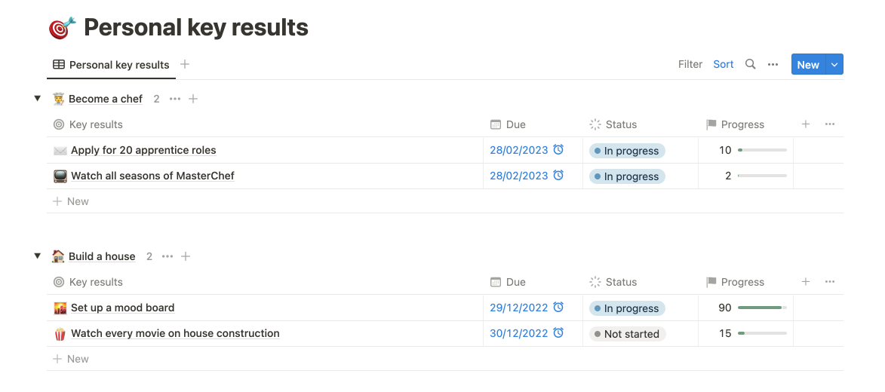Image resolution: width=885 pixels, height=392 pixels.
Task: Click reminder alarm icon for apprentice roles due date
Action: click(x=558, y=150)
